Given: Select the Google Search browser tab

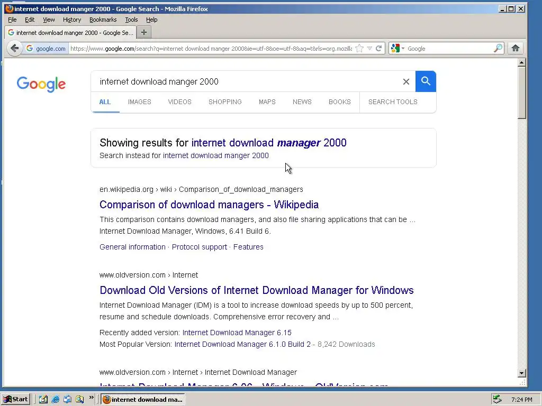Looking at the screenshot, I should [x=70, y=32].
